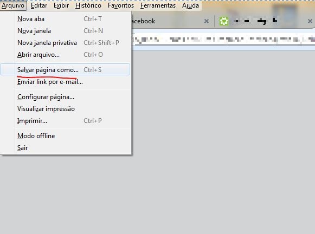
Task: Open the Ajuda menu
Action: [x=190, y=5]
